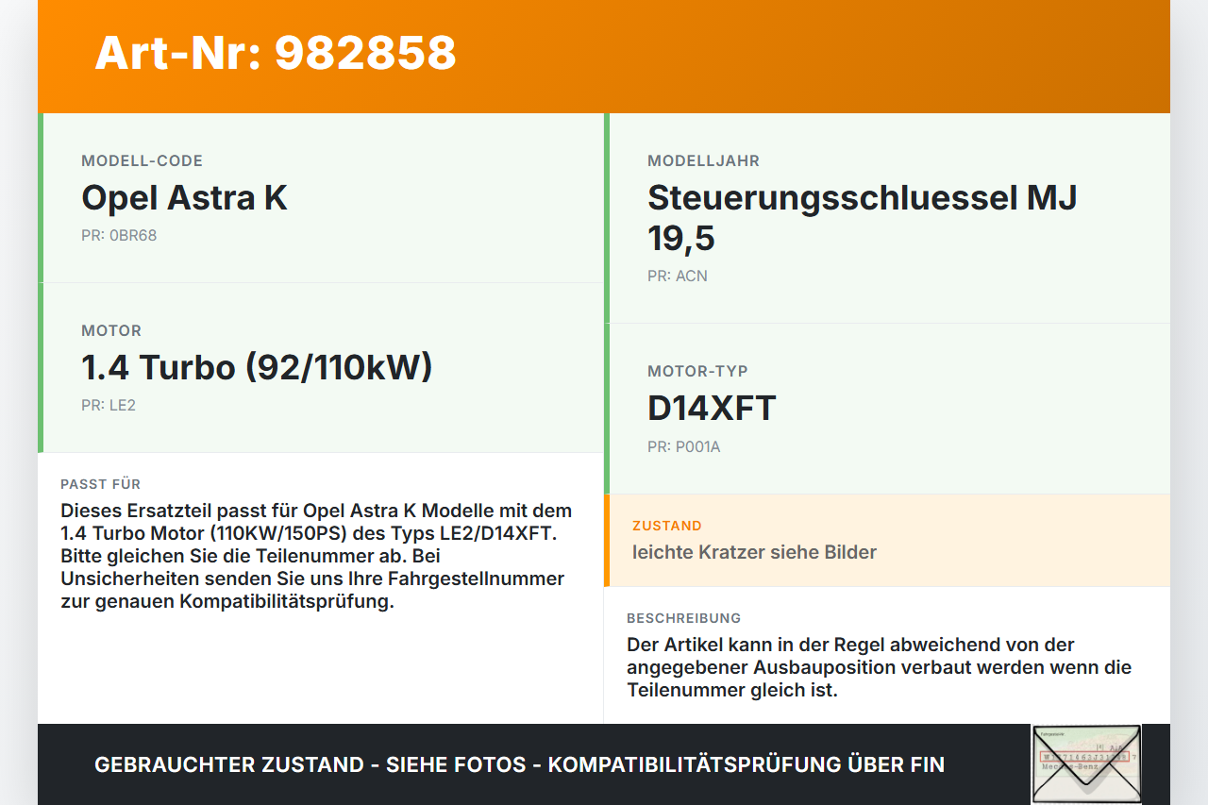Click the green accent bar beside Modell-Code

coord(41,196)
